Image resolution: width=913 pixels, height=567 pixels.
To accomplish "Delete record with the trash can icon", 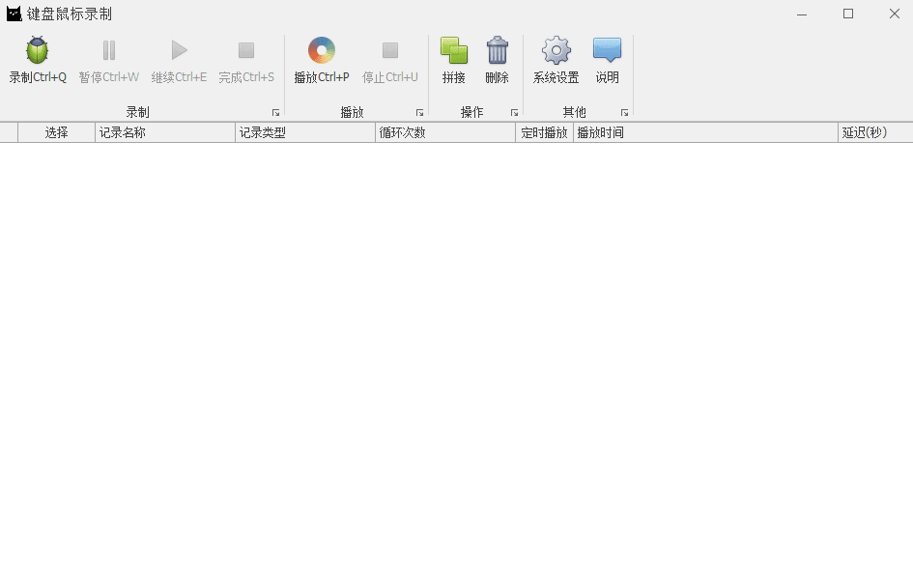I will (497, 51).
